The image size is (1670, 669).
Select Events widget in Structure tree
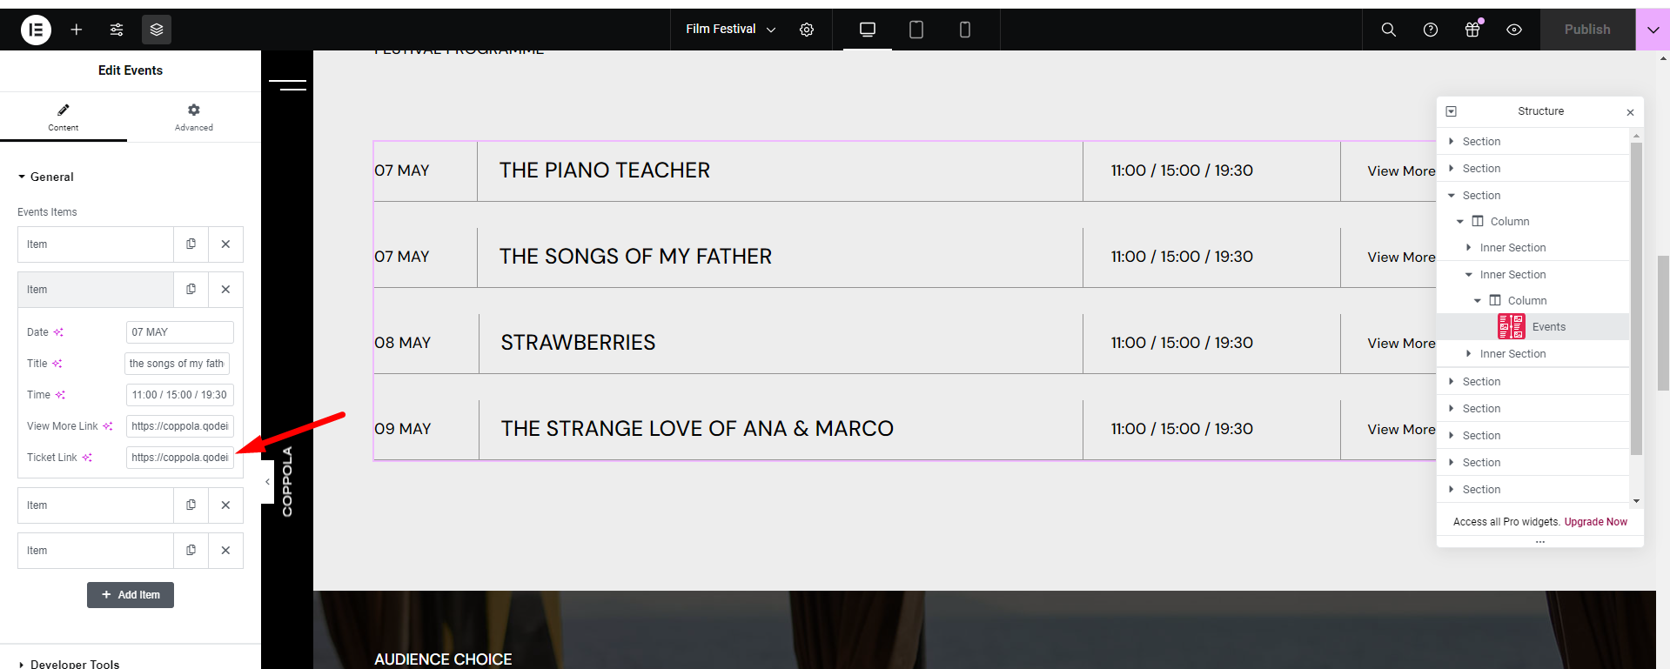tap(1548, 327)
